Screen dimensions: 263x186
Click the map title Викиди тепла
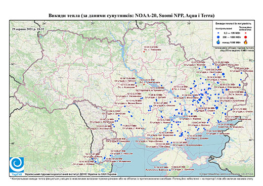131,16
